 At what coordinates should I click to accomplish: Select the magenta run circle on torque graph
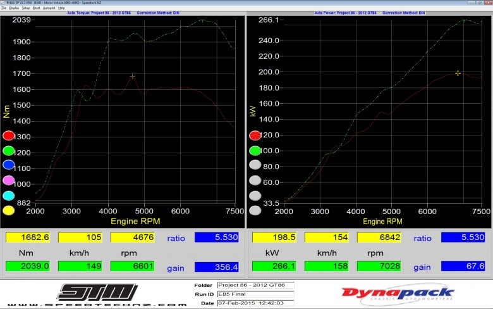tap(8, 180)
